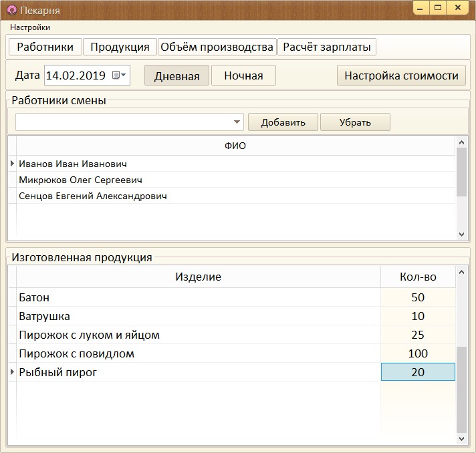Select the Дневная shift toggle
The height and width of the screenshot is (453, 476).
[176, 75]
